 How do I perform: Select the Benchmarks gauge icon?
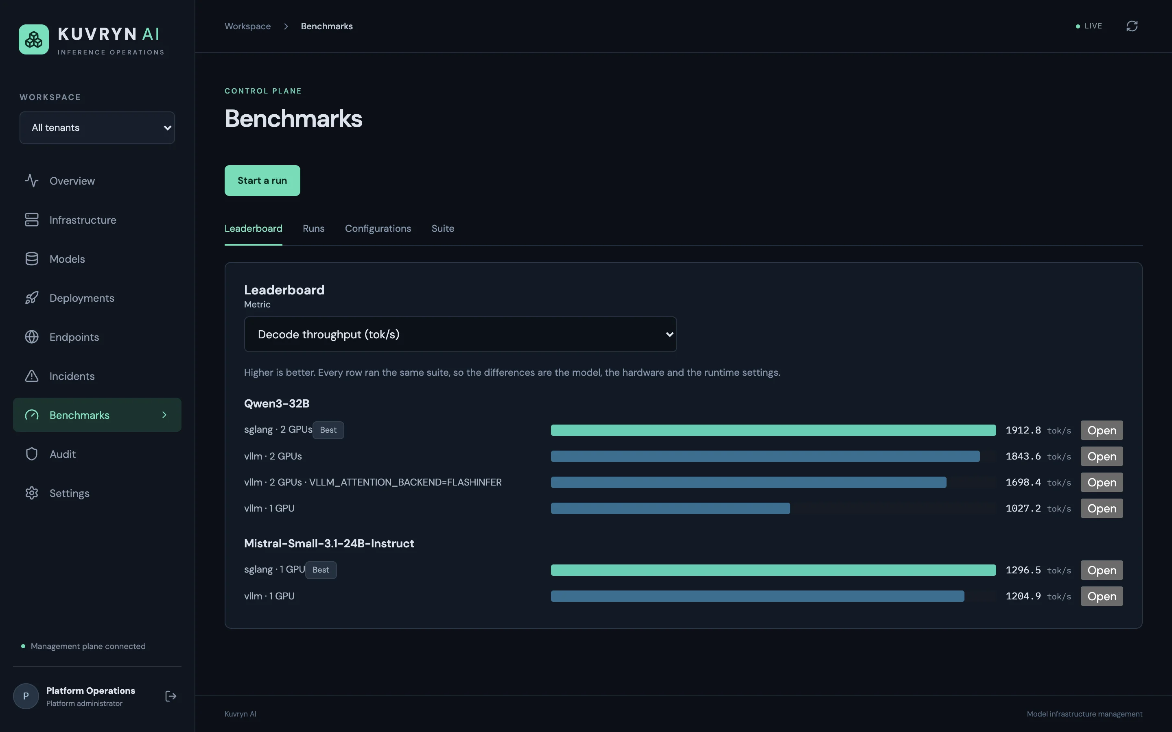coord(31,415)
